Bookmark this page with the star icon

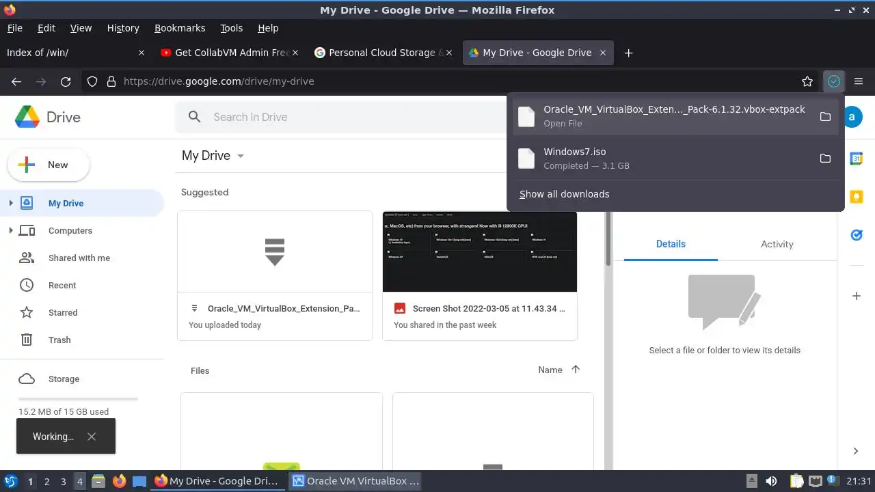coord(807,81)
